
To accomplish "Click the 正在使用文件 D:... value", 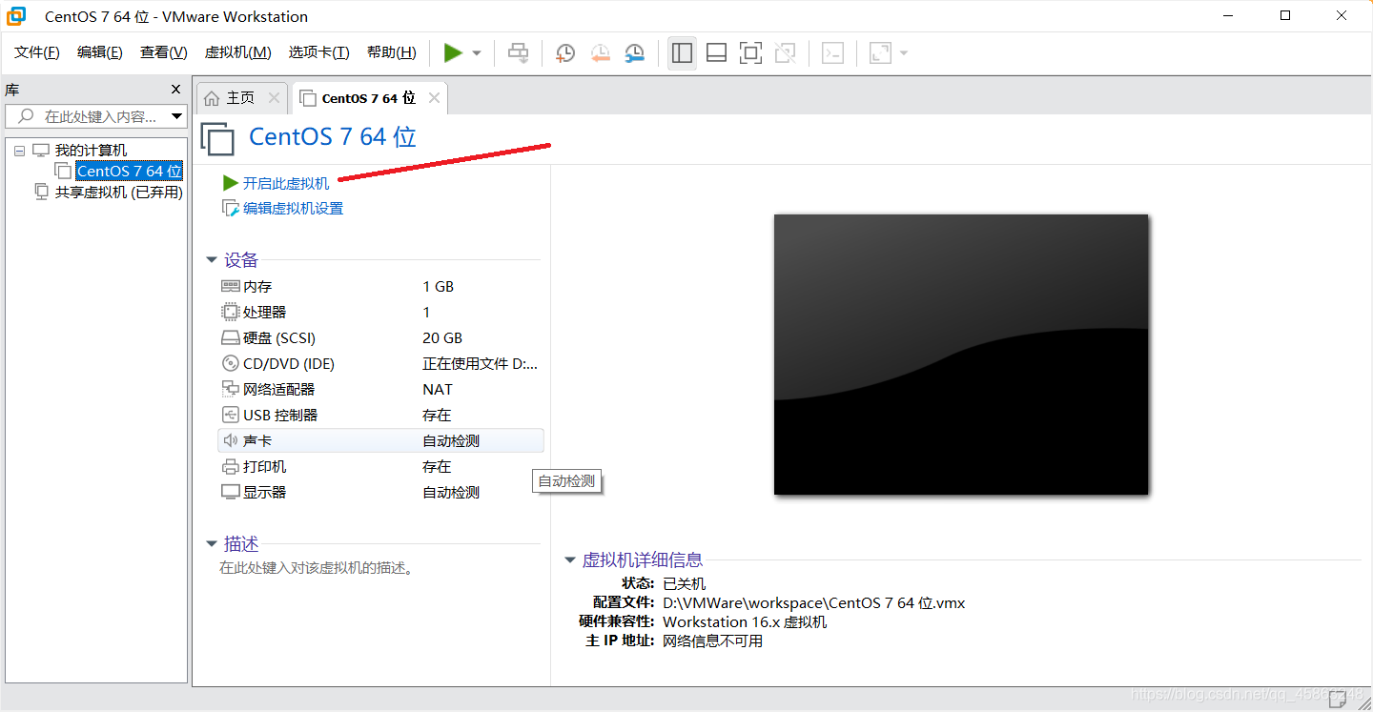I will pyautogui.click(x=480, y=363).
